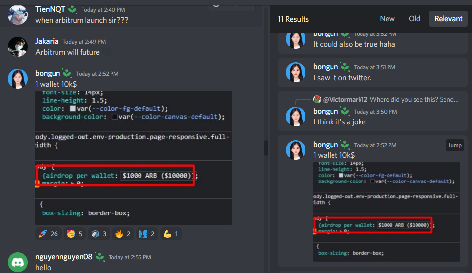Sort search results by New
Viewport: 472px width, 273px height.
[387, 19]
